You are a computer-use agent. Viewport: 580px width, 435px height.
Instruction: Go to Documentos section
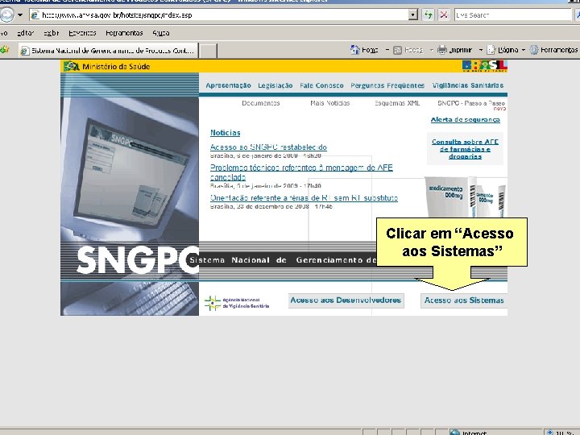tap(260, 103)
